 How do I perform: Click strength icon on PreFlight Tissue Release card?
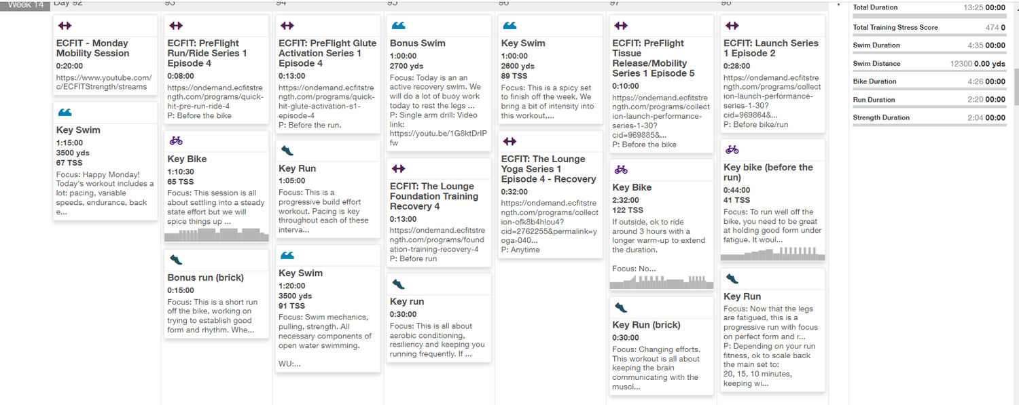point(621,26)
